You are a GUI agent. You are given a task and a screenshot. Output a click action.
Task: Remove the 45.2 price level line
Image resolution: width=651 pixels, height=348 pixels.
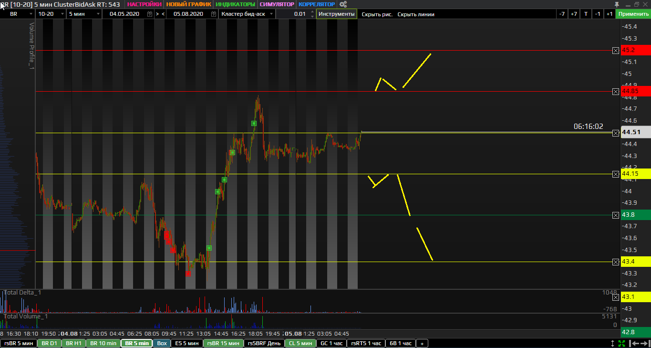(x=615, y=50)
